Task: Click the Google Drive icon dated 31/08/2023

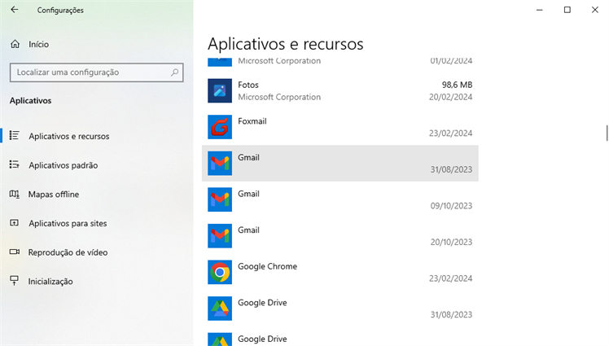Action: coord(220,309)
